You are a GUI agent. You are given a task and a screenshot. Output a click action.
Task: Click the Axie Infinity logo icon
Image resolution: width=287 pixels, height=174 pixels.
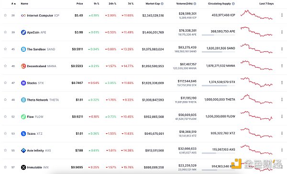pos(23,151)
